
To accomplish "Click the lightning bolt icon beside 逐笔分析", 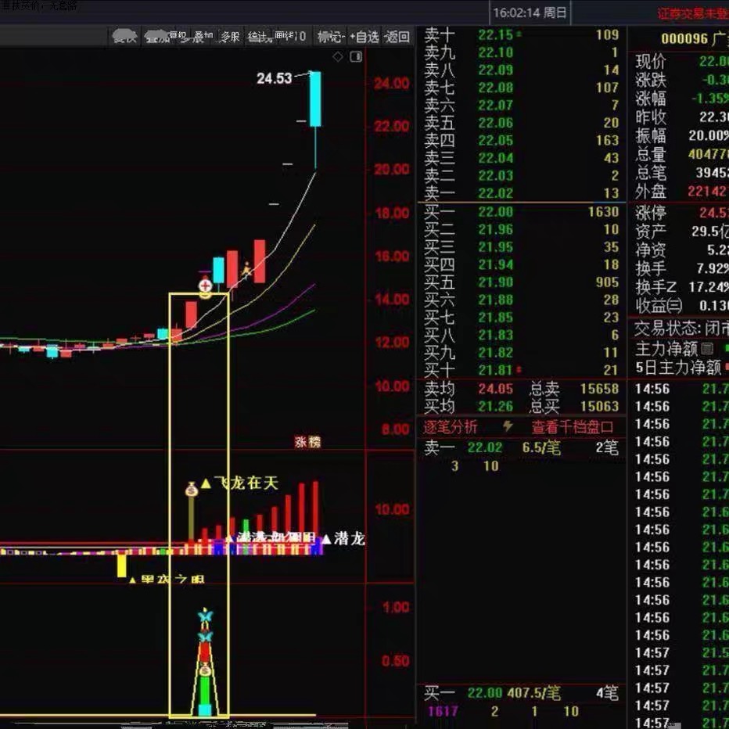I will coord(508,426).
